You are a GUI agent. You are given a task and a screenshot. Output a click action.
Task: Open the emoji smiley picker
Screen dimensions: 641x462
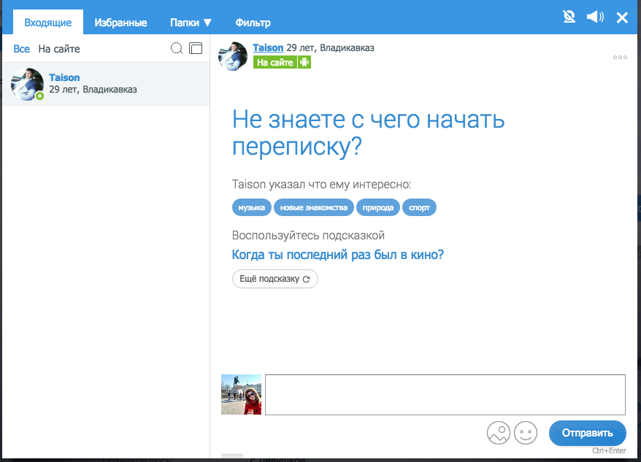[x=526, y=433]
